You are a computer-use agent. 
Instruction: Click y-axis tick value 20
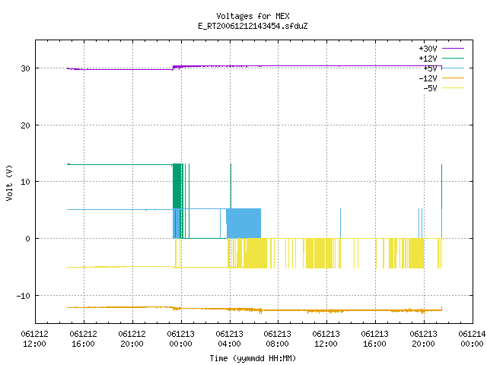coord(25,125)
